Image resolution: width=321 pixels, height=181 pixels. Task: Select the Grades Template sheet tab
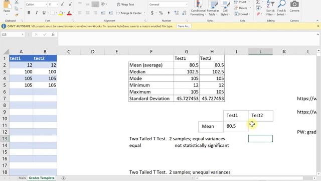(42, 178)
